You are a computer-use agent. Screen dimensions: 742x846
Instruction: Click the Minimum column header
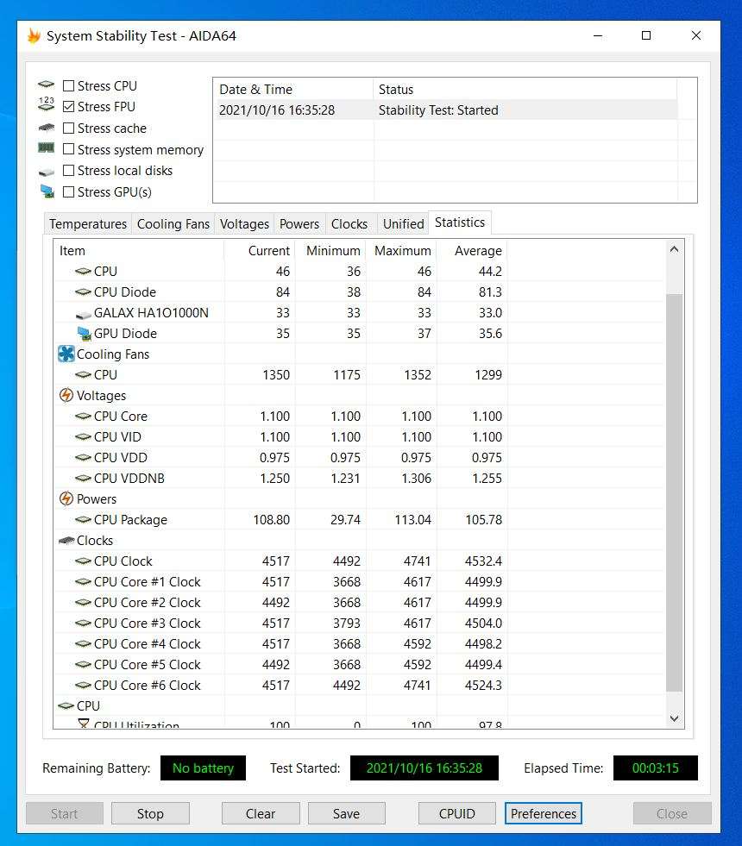point(330,251)
